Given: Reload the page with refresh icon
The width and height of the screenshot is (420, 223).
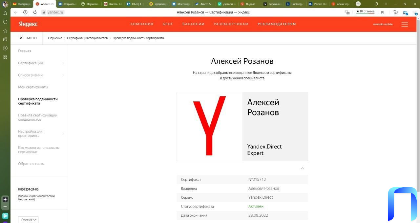Looking at the screenshot, I should (35, 12).
